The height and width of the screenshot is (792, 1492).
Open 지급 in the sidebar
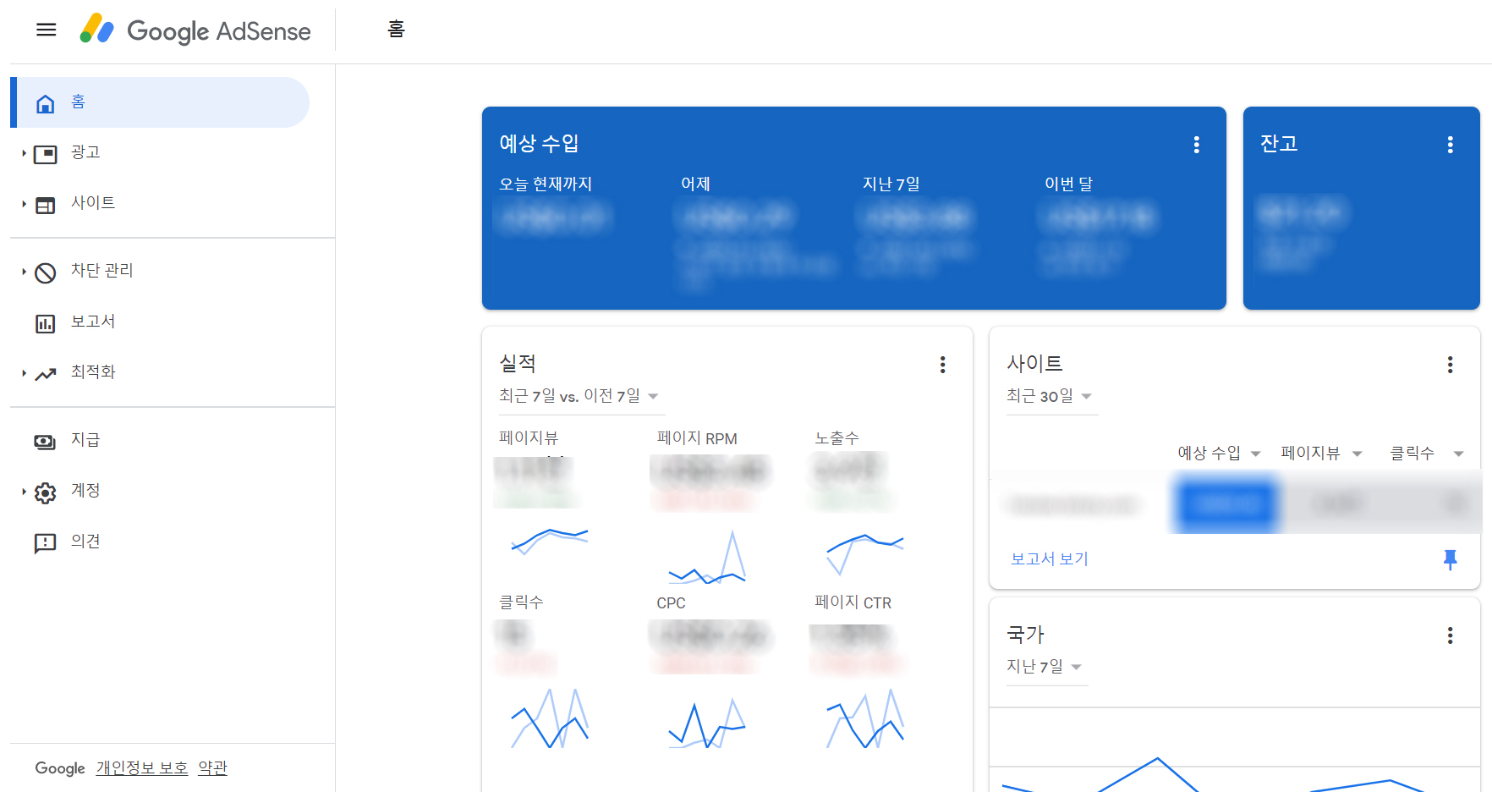(161, 441)
